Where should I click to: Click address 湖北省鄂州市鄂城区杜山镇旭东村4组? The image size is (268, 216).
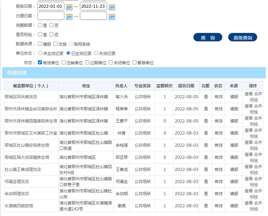coord(86,169)
